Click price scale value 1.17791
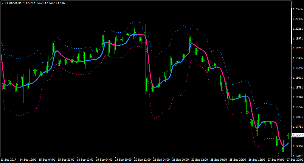Image resolution: width=304 pixels, height=163 pixels. (298, 127)
